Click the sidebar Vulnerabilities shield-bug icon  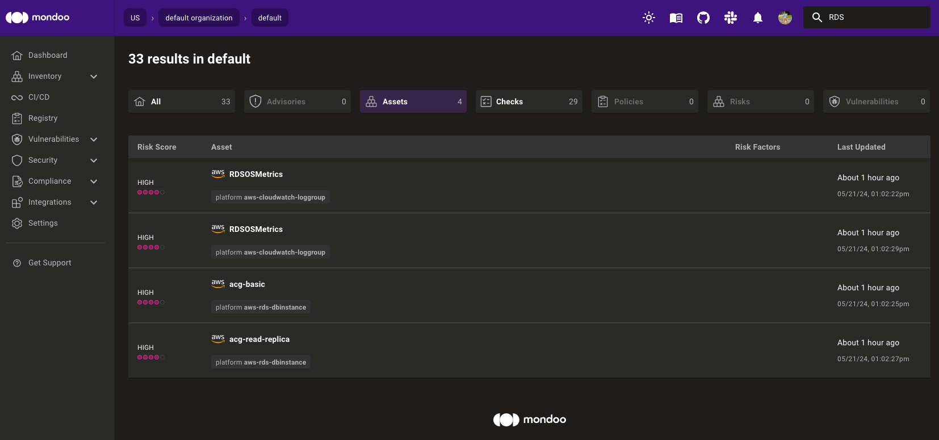[17, 139]
